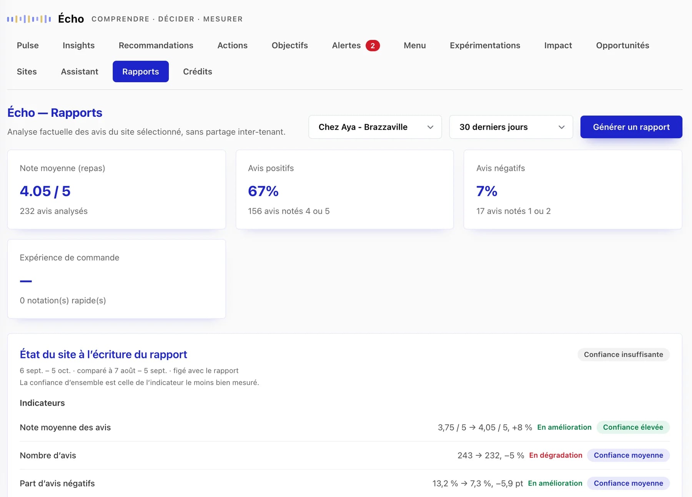Image resolution: width=692 pixels, height=497 pixels.
Task: Click the 67% positive reviews value
Action: tap(263, 191)
